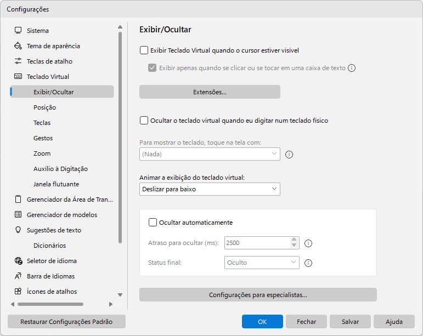Open Sistema settings via monitor icon
The width and height of the screenshot is (423, 336).
coord(18,31)
